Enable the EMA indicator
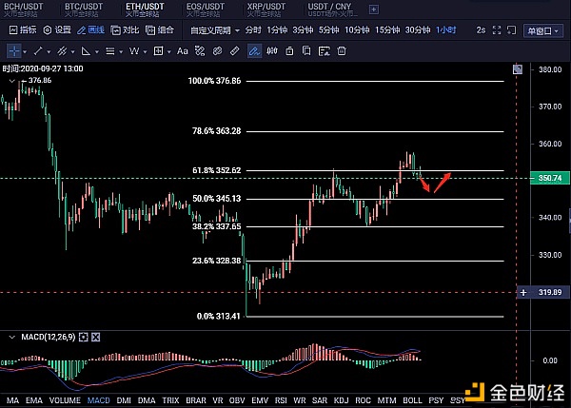 pos(34,400)
